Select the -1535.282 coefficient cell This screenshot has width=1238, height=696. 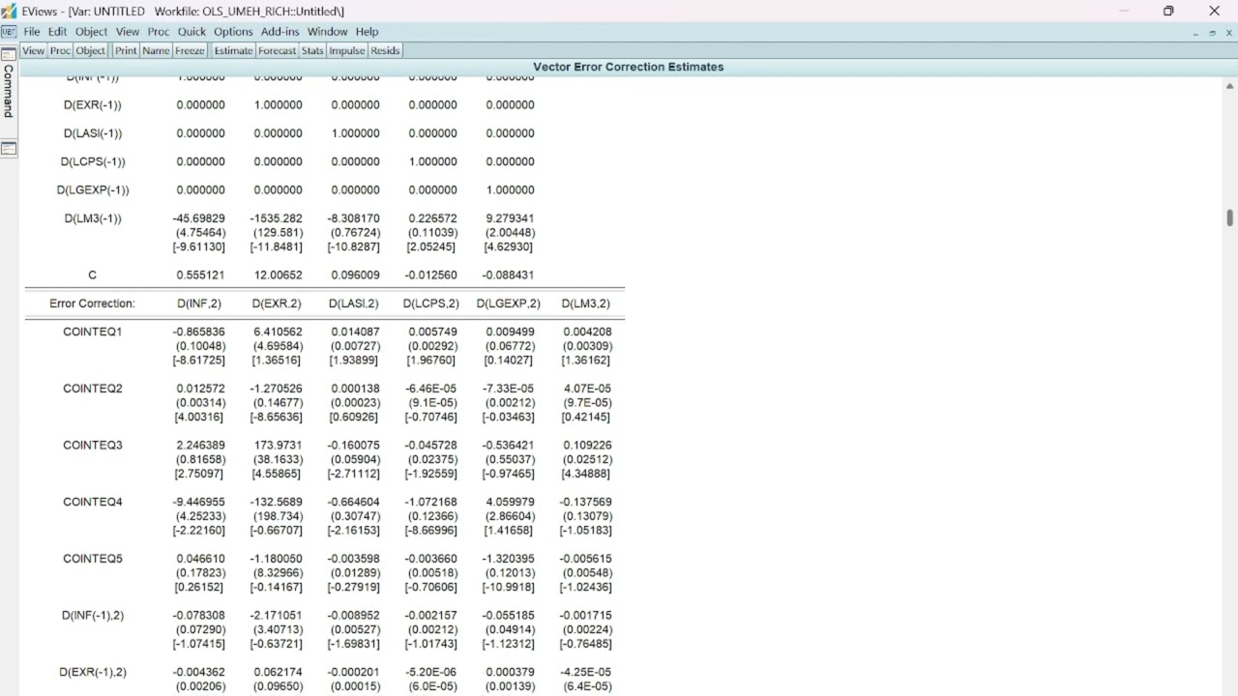[x=278, y=218]
